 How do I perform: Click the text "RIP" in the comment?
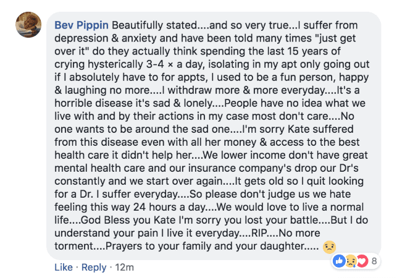(259, 233)
